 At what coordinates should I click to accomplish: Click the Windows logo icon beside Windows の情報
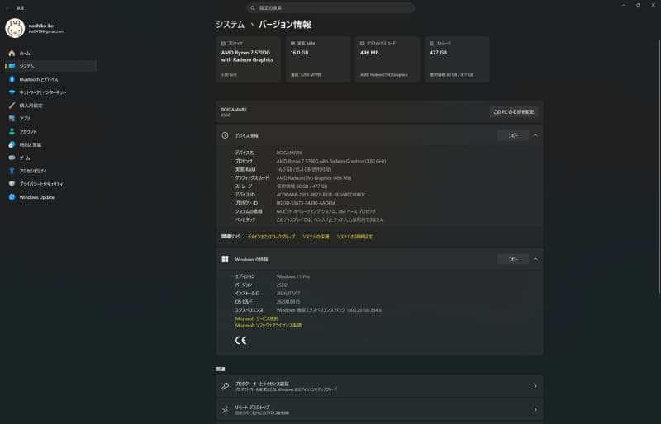(x=225, y=259)
